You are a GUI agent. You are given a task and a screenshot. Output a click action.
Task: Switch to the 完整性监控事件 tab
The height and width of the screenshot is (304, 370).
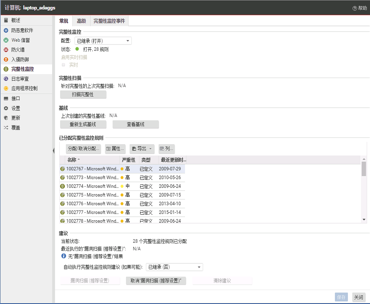click(x=109, y=21)
